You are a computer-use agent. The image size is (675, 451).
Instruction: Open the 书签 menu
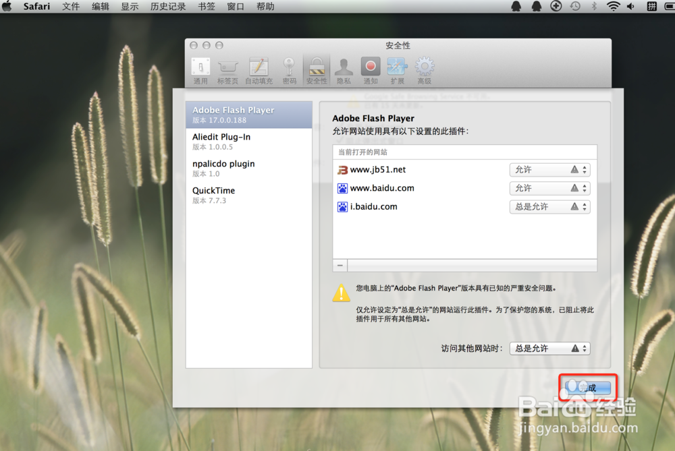(x=206, y=7)
